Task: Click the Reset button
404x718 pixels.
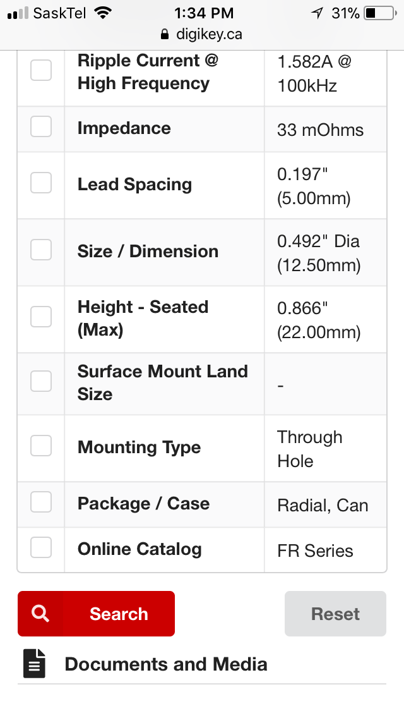Action: (x=335, y=614)
